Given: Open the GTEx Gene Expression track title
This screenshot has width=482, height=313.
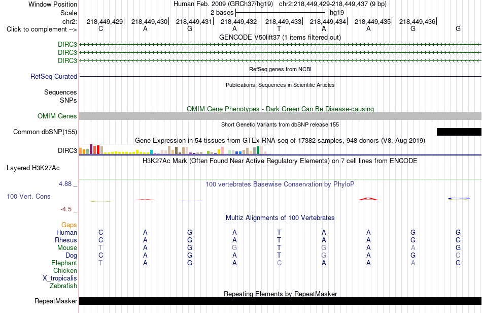Looking at the screenshot, I should click(280, 141).
